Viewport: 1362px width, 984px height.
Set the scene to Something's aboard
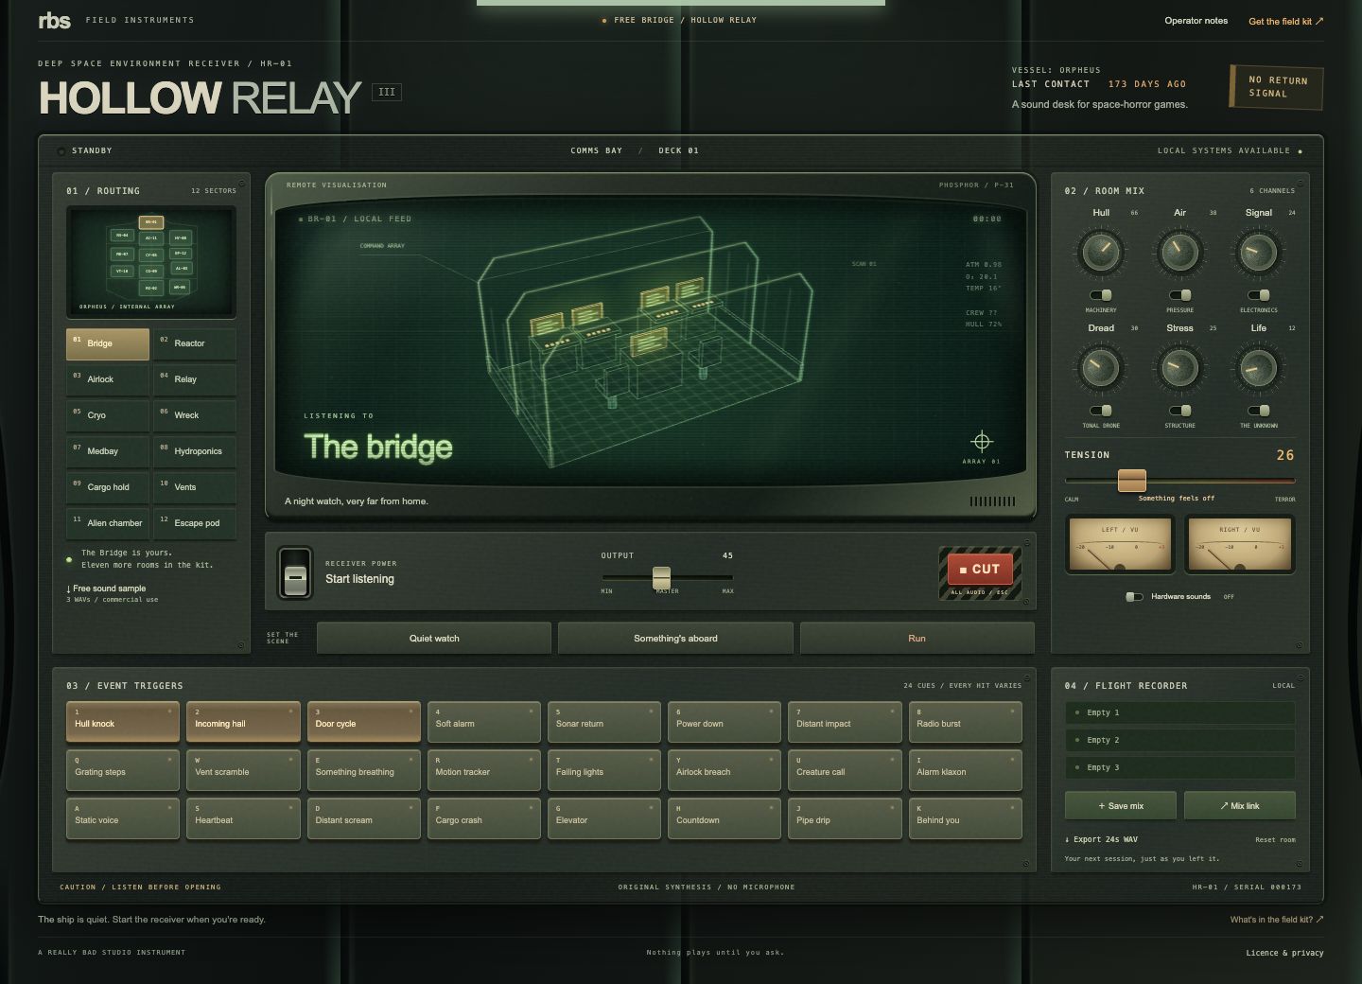tap(675, 639)
